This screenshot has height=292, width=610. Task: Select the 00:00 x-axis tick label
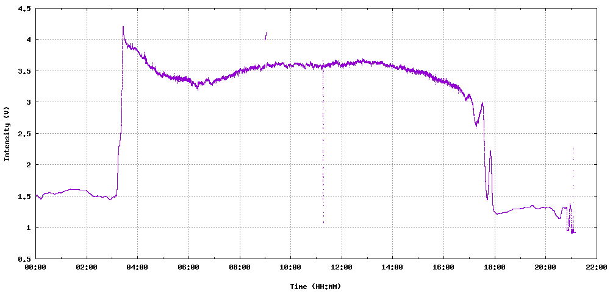[x=35, y=267]
